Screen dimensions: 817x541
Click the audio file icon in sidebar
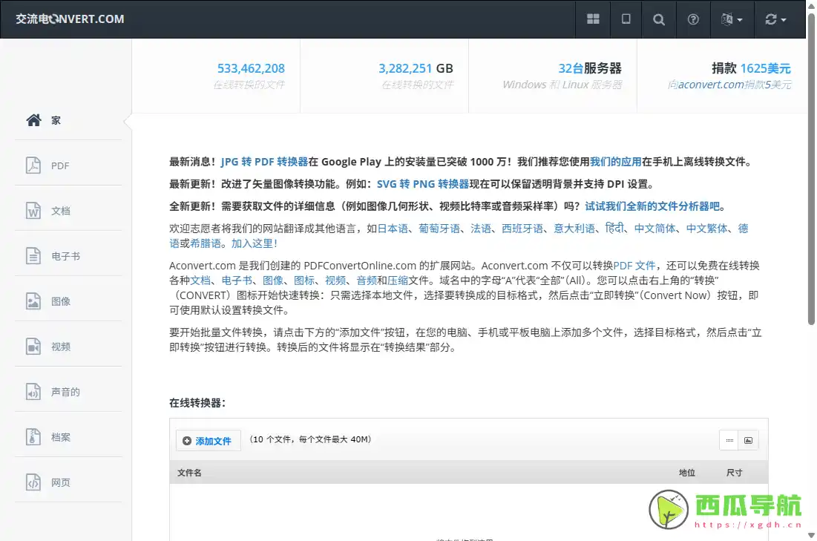(x=33, y=391)
